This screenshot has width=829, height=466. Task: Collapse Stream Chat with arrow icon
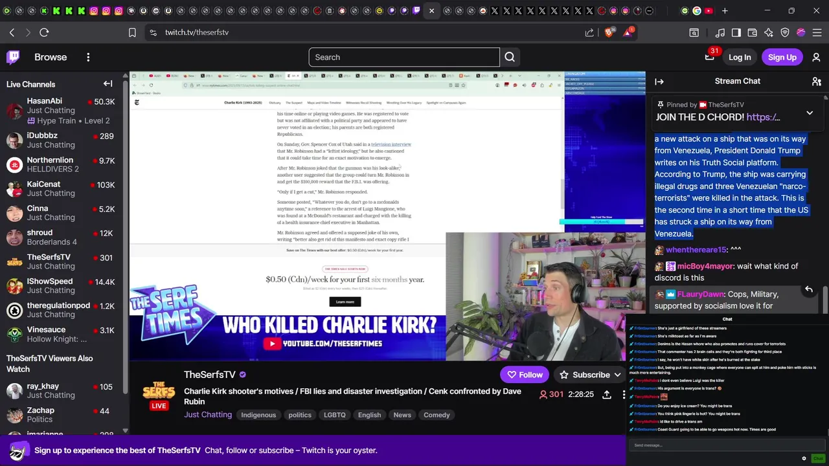pyautogui.click(x=659, y=82)
